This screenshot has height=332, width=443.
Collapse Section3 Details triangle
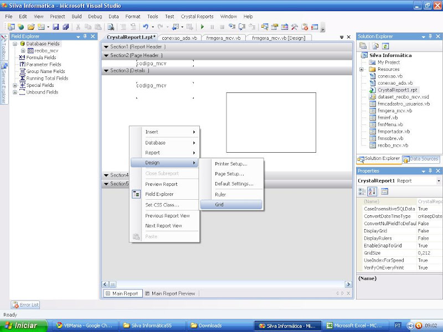click(106, 71)
